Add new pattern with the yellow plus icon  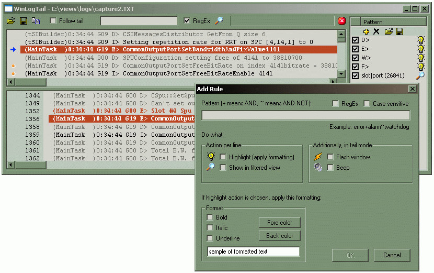pyautogui.click(x=366, y=31)
